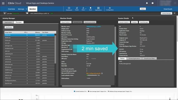
Task: Click the Current session legend entry
Action: (x=80, y=91)
